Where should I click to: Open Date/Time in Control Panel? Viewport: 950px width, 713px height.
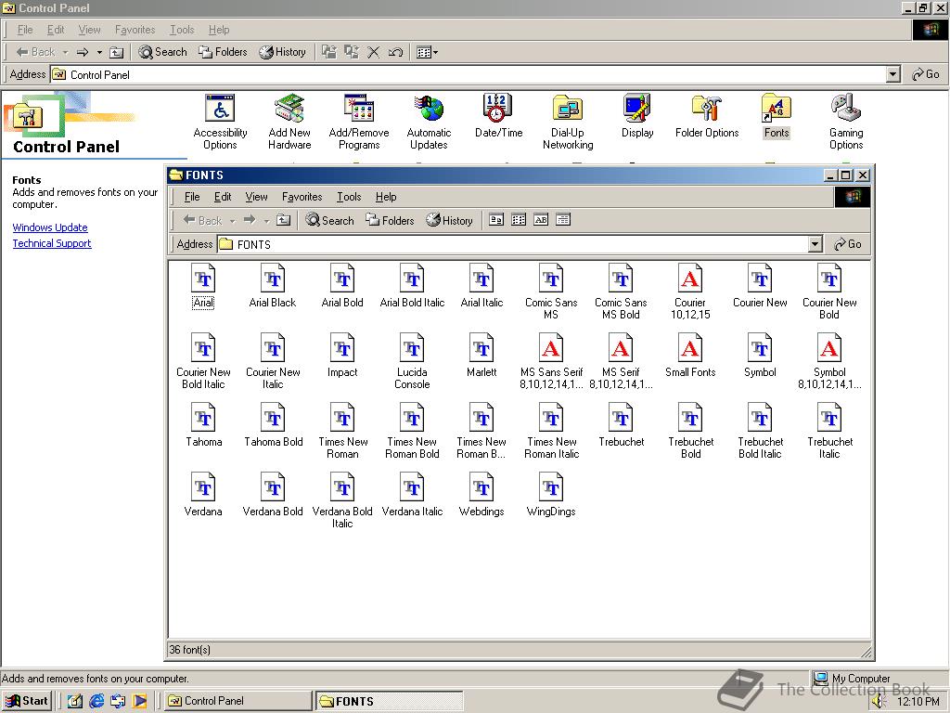coord(498,110)
